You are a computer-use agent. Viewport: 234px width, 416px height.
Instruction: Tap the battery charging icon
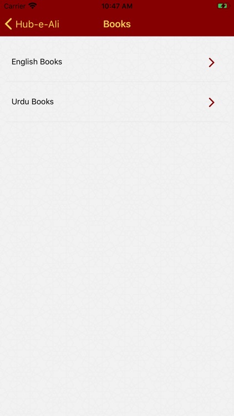[x=223, y=6]
